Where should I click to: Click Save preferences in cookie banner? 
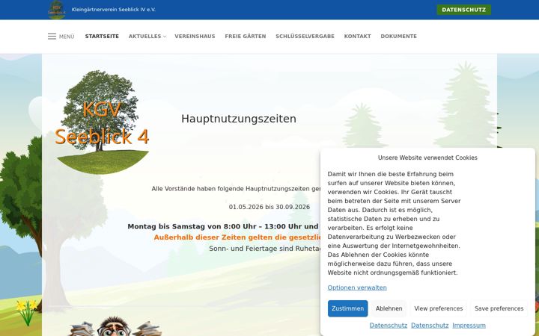(499, 308)
